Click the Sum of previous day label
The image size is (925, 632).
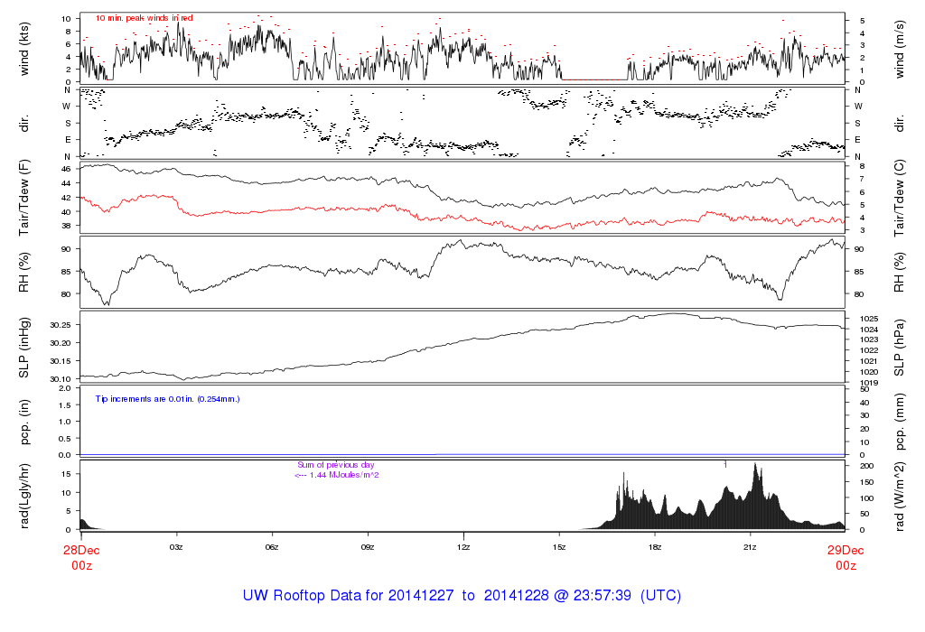pos(335,465)
